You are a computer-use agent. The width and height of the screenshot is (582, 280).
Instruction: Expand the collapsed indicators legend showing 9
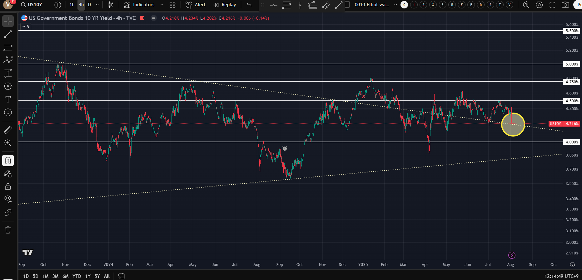tap(26, 27)
